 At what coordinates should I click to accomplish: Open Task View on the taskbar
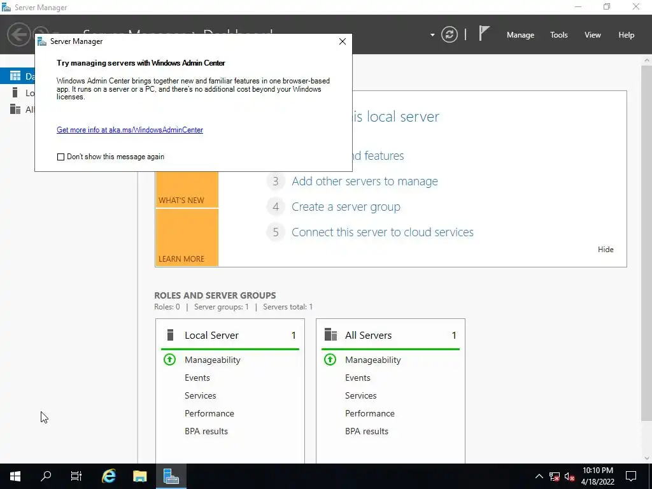pos(76,476)
